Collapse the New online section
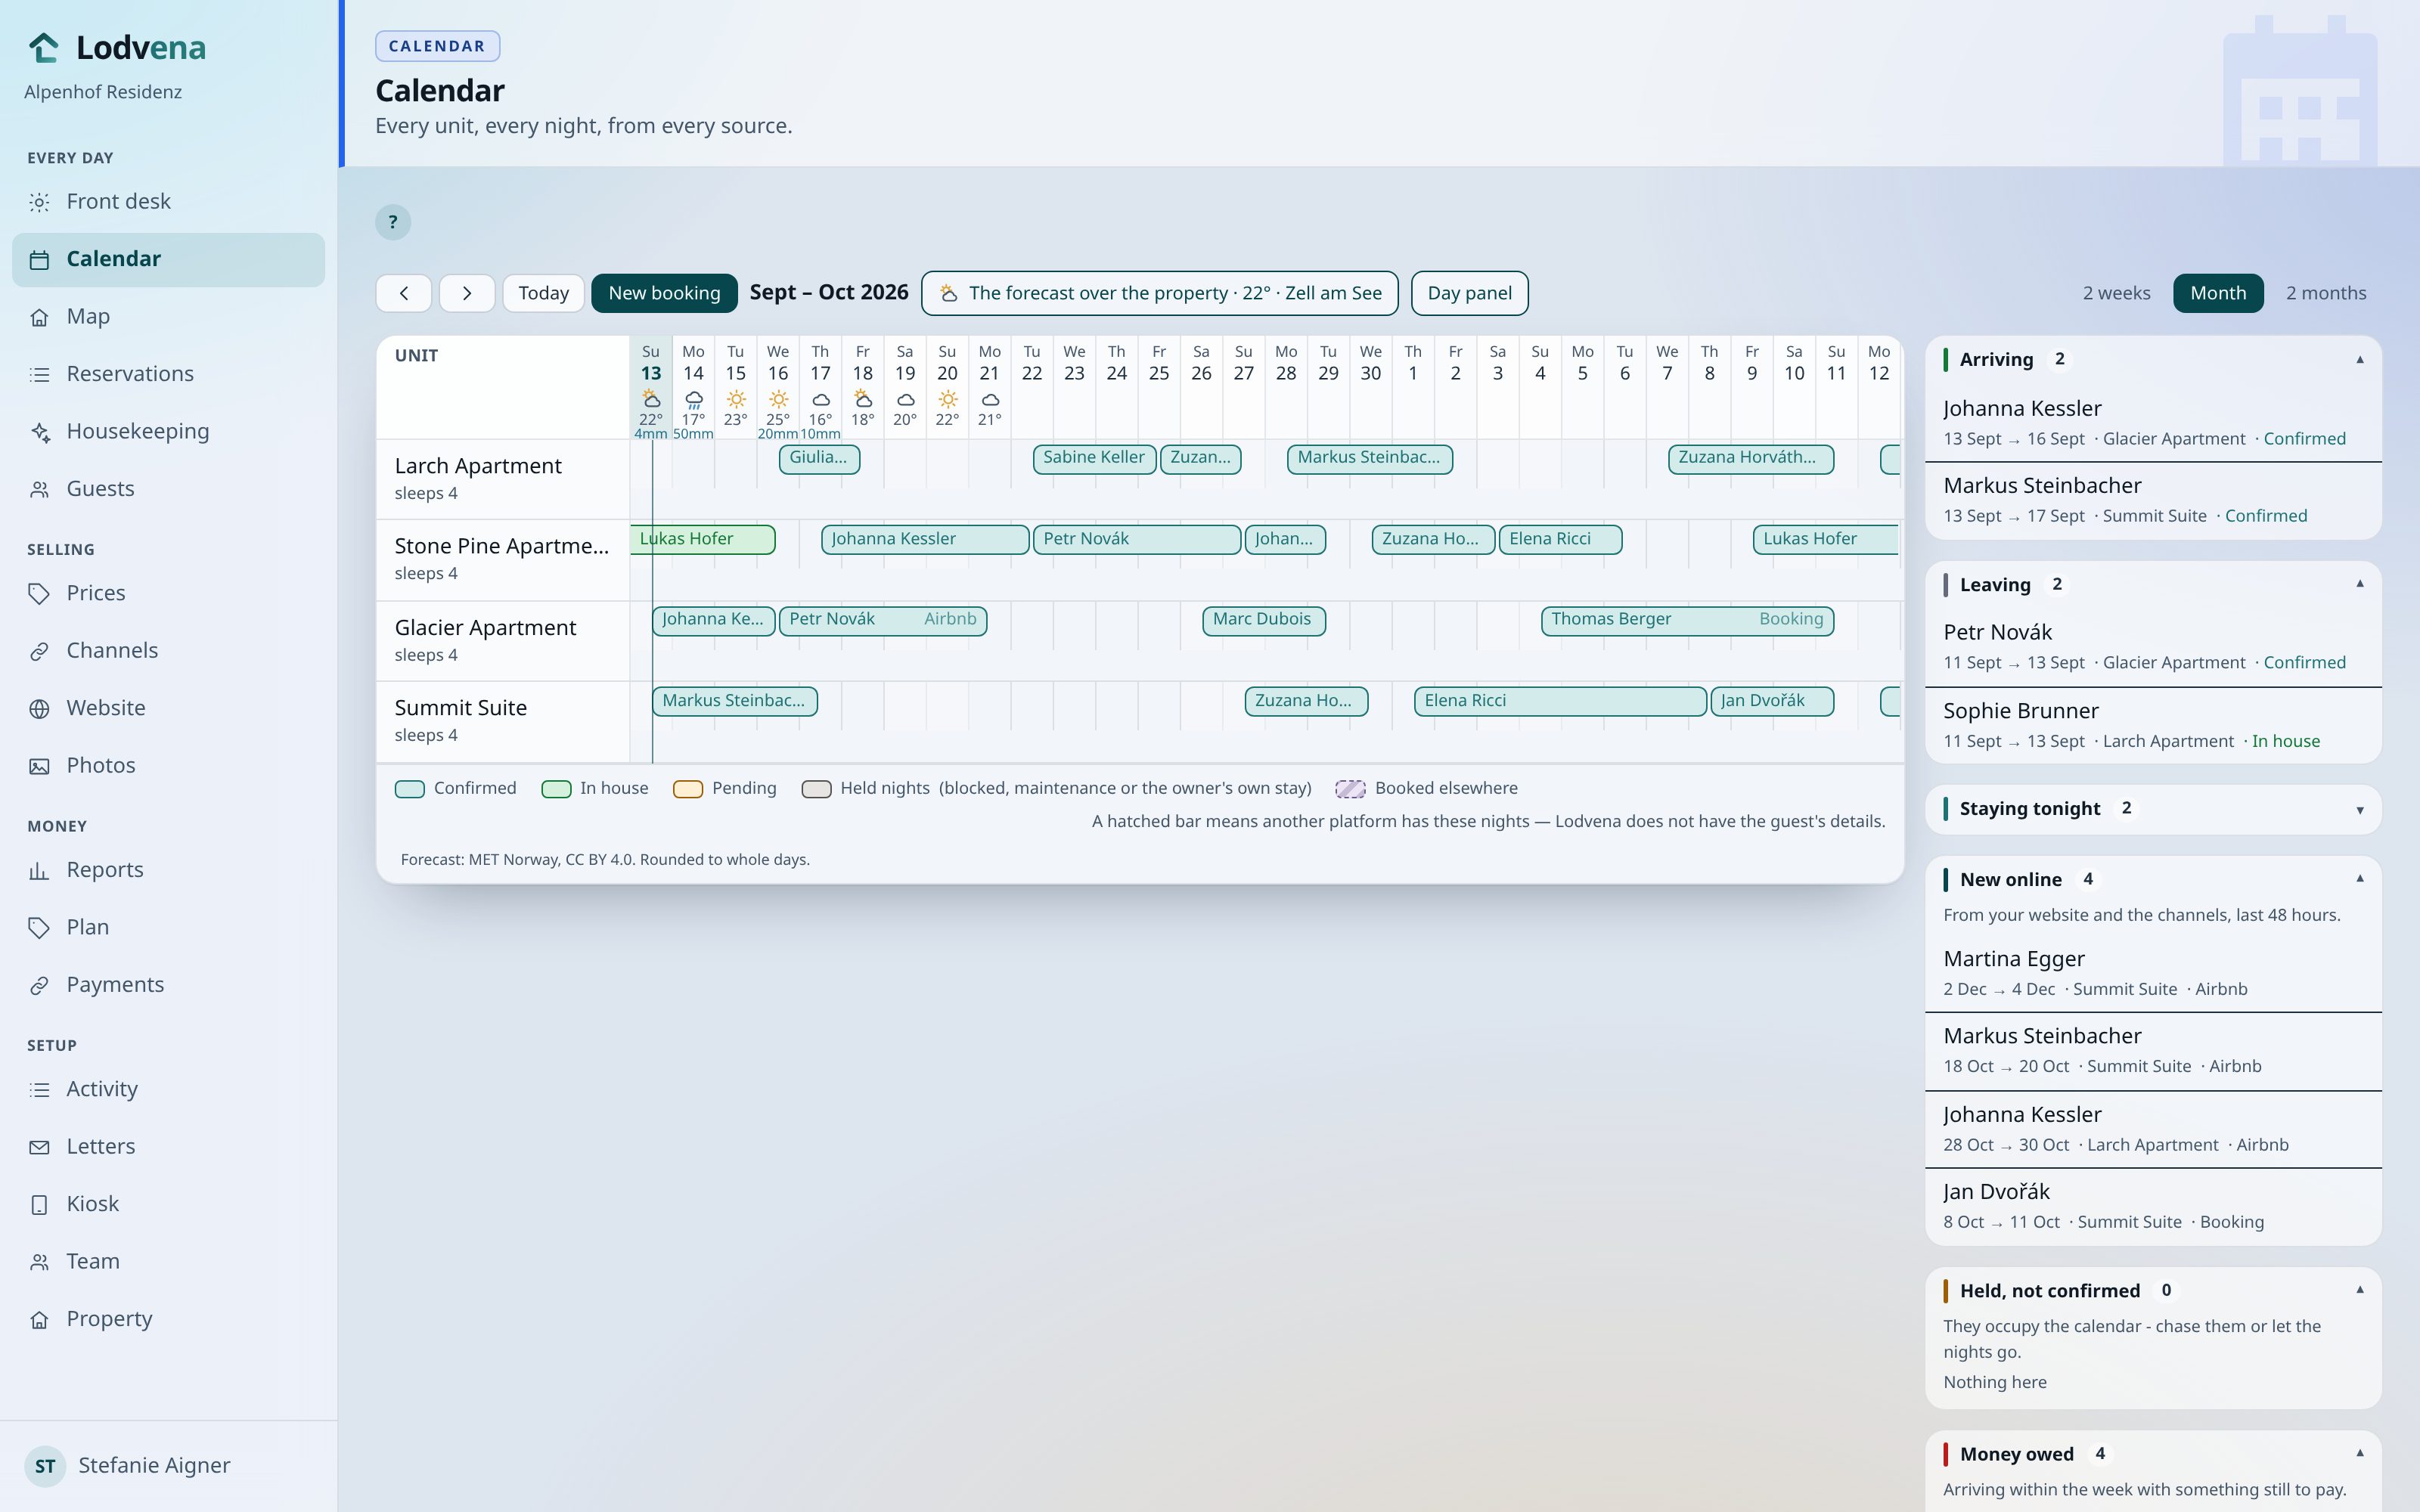Screen dimensions: 2420x1512 pyautogui.click(x=2360, y=879)
